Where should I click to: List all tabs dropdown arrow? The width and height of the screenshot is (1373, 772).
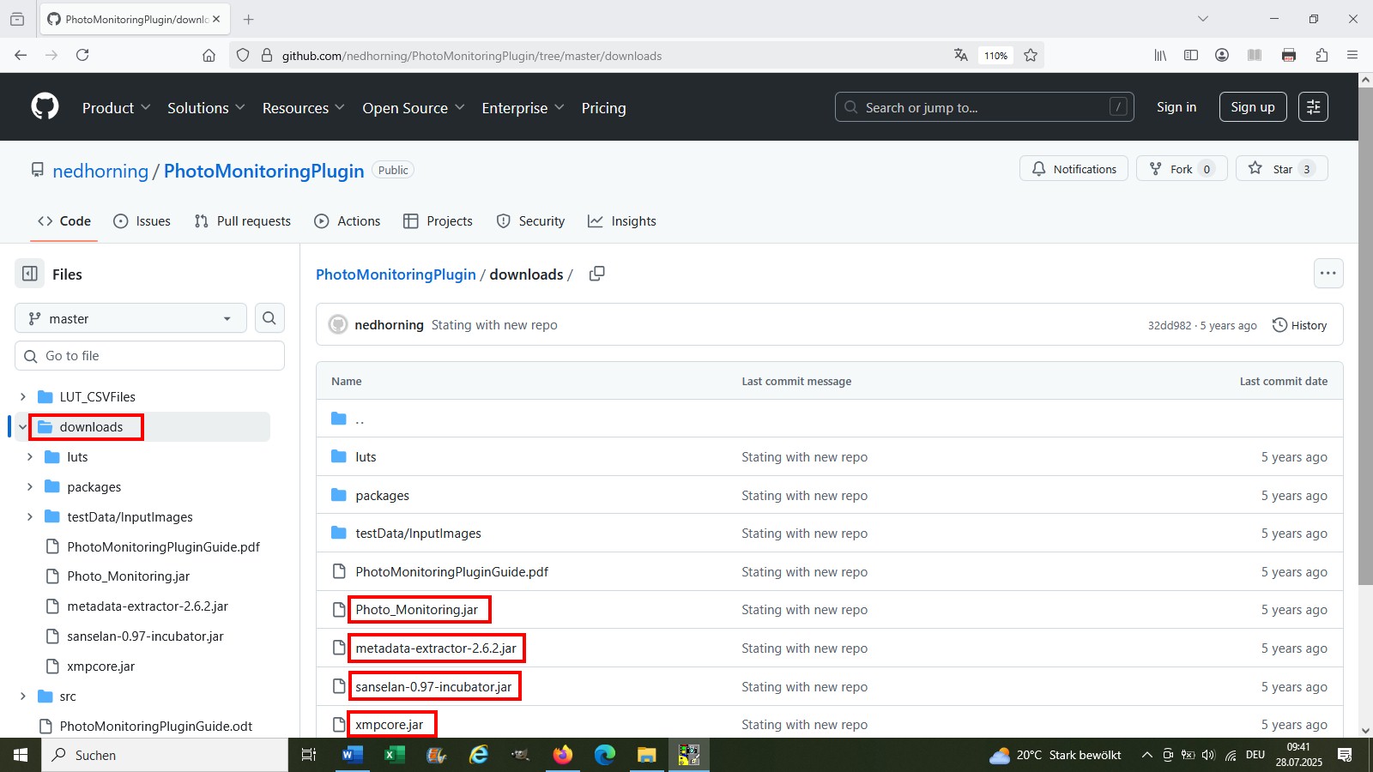point(1203,19)
